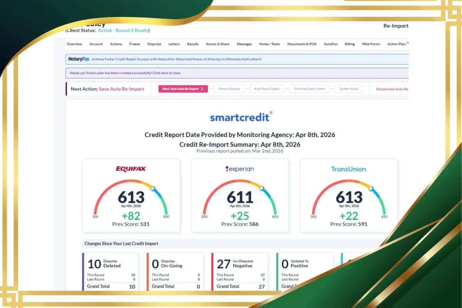Click the Experian score gauge marker
This screenshot has height=308, width=462.
(261, 189)
